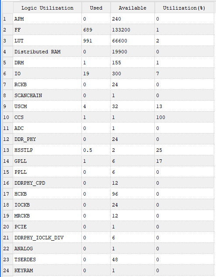
Task: Click the Utilization(%) column header
Action: [x=184, y=8]
